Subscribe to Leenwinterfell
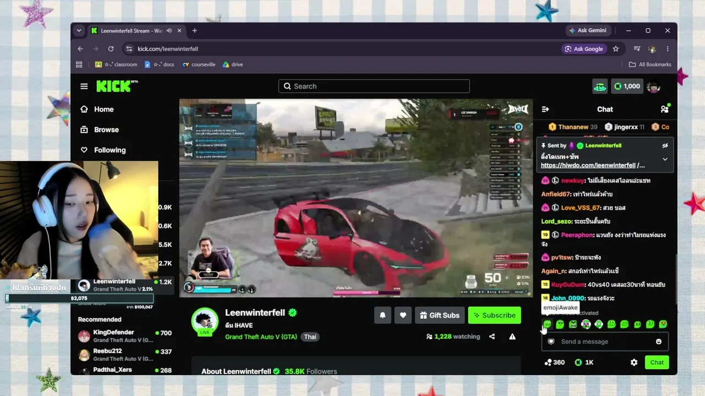 click(x=494, y=315)
